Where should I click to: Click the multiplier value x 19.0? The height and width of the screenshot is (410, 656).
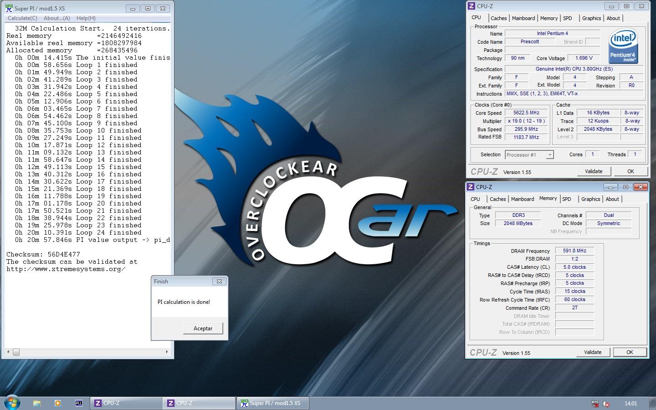(x=526, y=121)
